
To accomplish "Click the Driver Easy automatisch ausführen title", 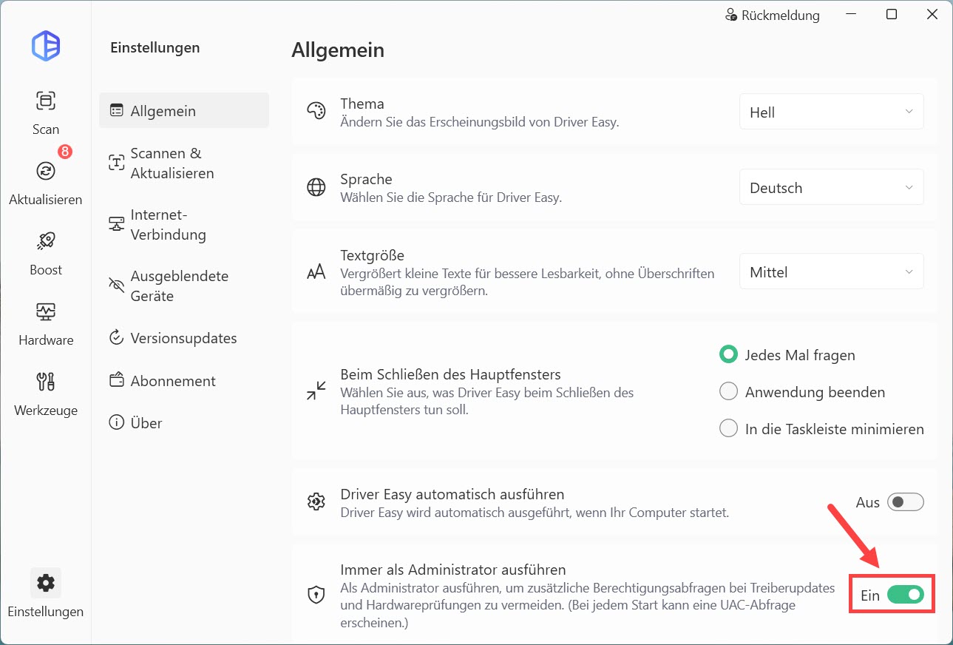I will 452,494.
